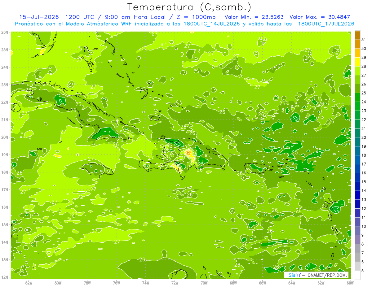The height and width of the screenshot is (287, 372).
Task: Click the "80W" longitude axis label
Action: [x=58, y=283]
